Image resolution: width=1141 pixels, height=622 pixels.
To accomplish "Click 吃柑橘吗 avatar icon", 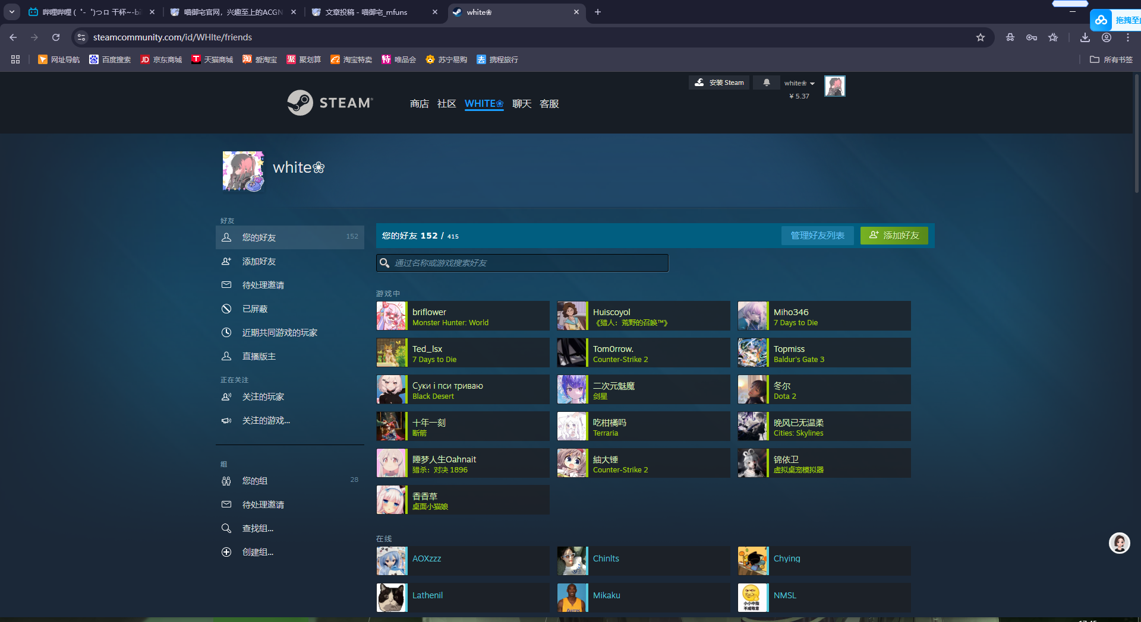I will 572,426.
